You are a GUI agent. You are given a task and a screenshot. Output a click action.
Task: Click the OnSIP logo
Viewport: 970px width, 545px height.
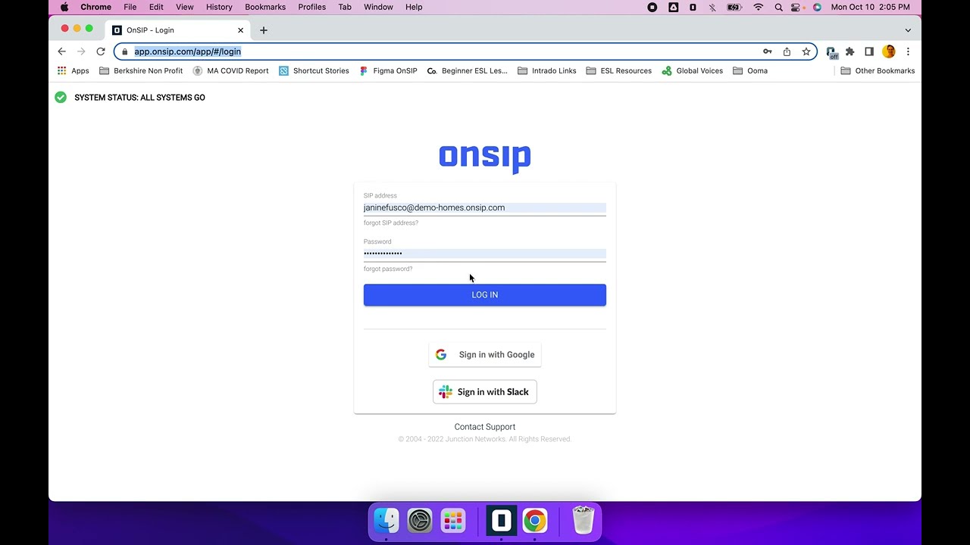(485, 158)
